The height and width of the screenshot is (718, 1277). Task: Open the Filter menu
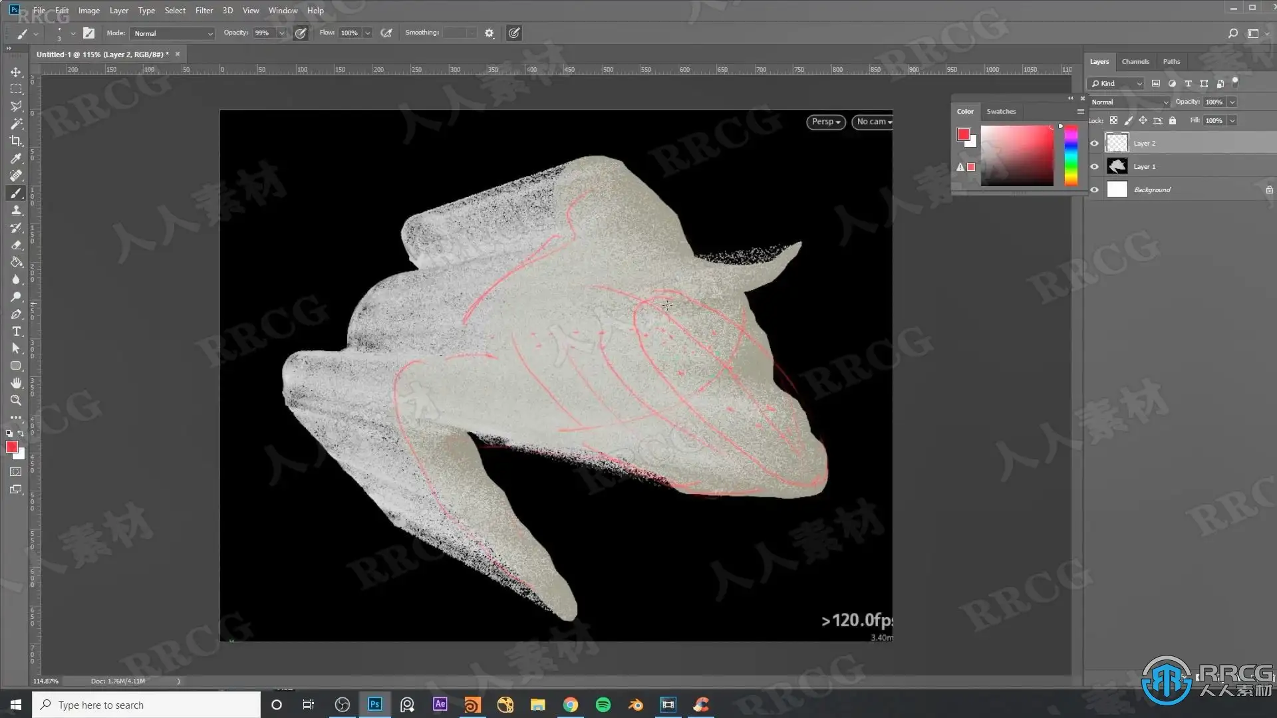point(204,10)
